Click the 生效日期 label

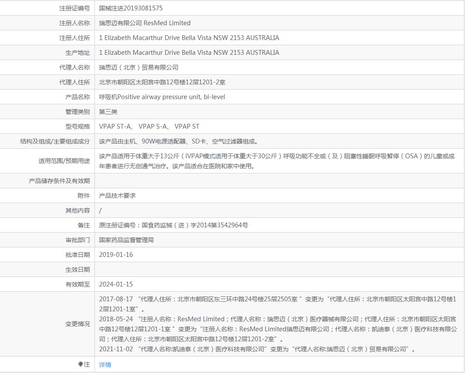77,270
